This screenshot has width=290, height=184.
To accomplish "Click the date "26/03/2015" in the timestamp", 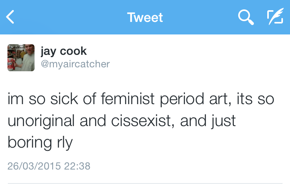I will pos(34,166).
